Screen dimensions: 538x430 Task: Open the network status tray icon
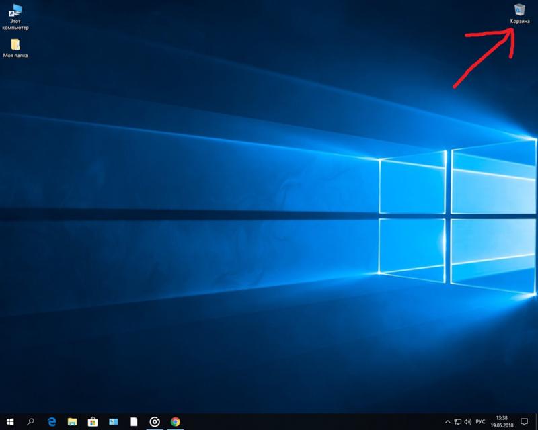458,422
